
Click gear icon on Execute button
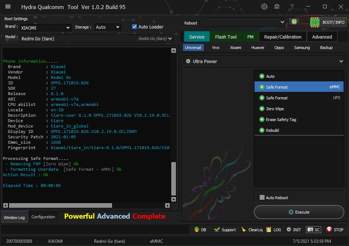pos(291,212)
